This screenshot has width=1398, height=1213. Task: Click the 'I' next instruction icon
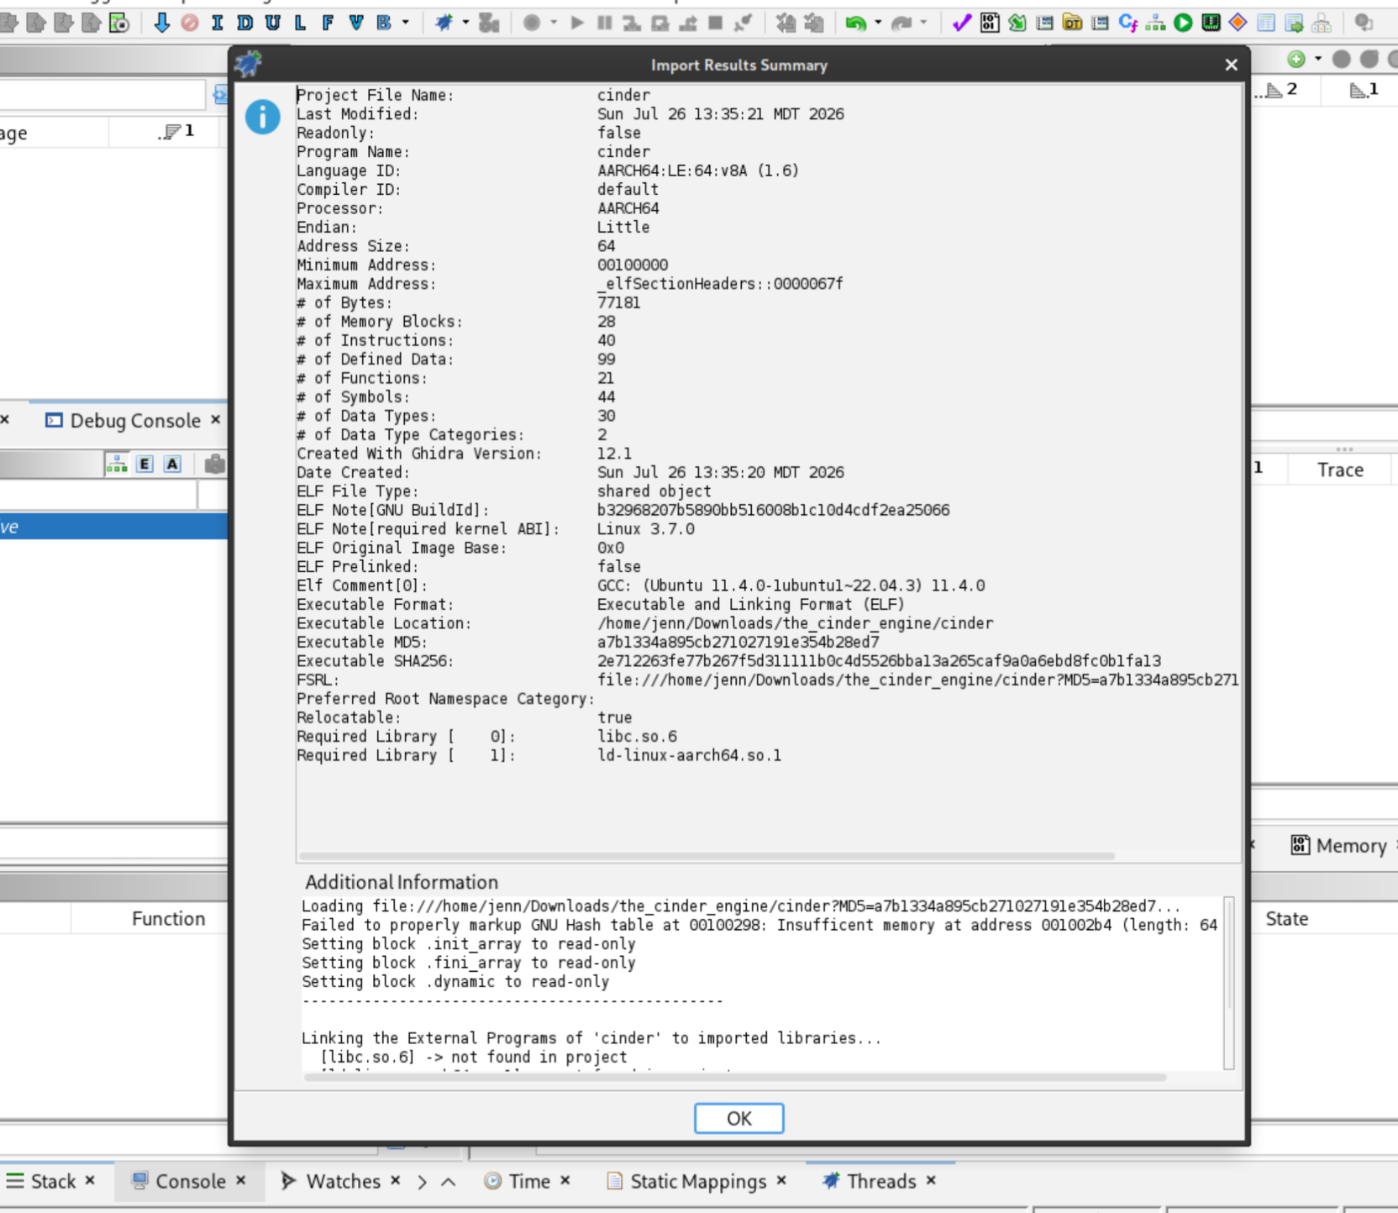click(218, 23)
